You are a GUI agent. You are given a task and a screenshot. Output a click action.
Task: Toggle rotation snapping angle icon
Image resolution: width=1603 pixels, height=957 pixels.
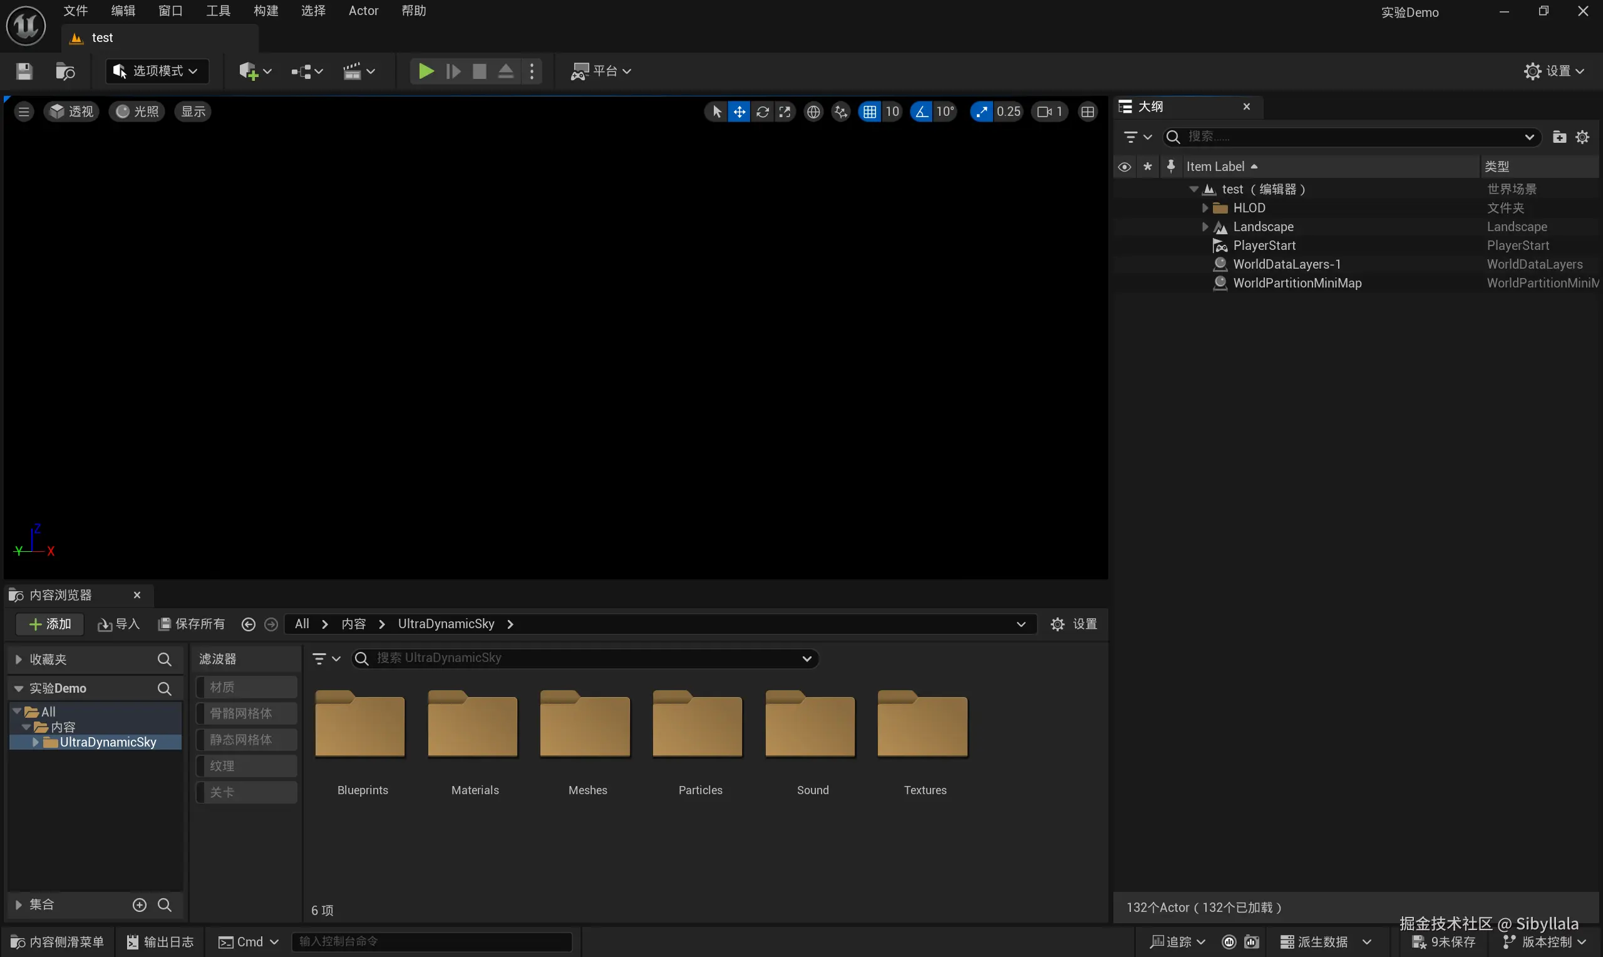[x=922, y=112]
